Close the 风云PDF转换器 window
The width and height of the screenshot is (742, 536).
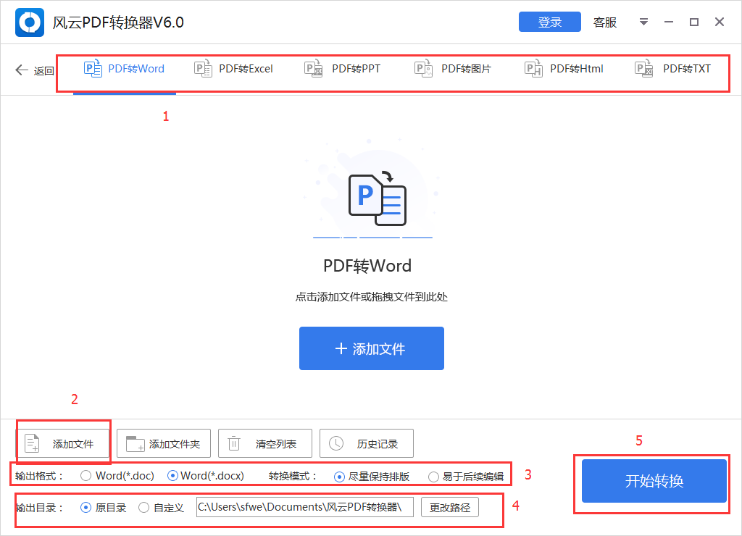[720, 22]
